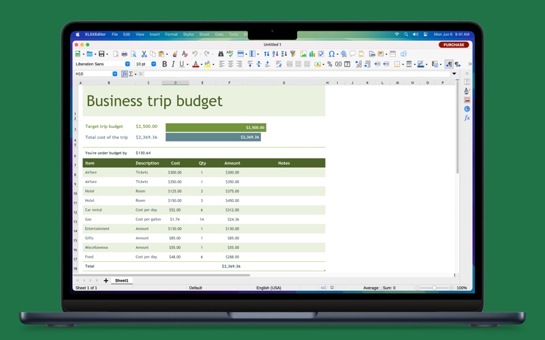Click the 100% zoom level
This screenshot has width=545, height=340.
462,288
